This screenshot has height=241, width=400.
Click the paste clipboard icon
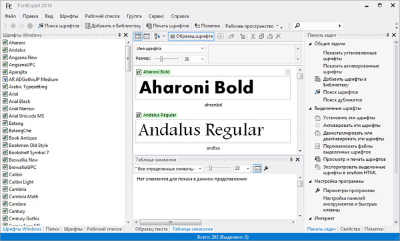[x=270, y=36]
